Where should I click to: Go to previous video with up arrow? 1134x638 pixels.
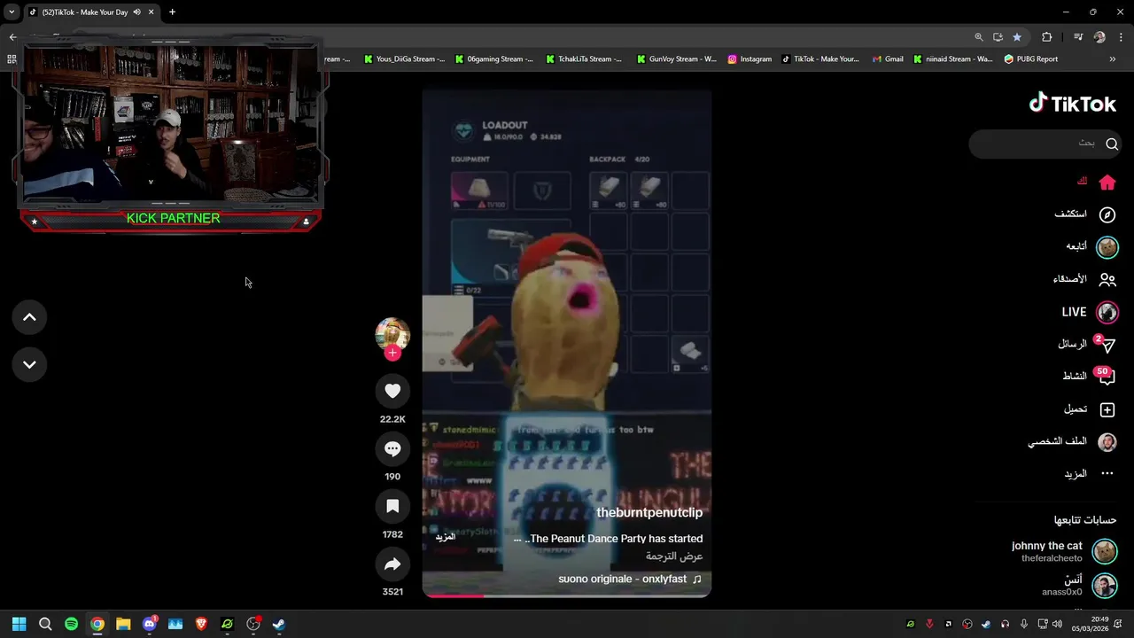point(29,317)
